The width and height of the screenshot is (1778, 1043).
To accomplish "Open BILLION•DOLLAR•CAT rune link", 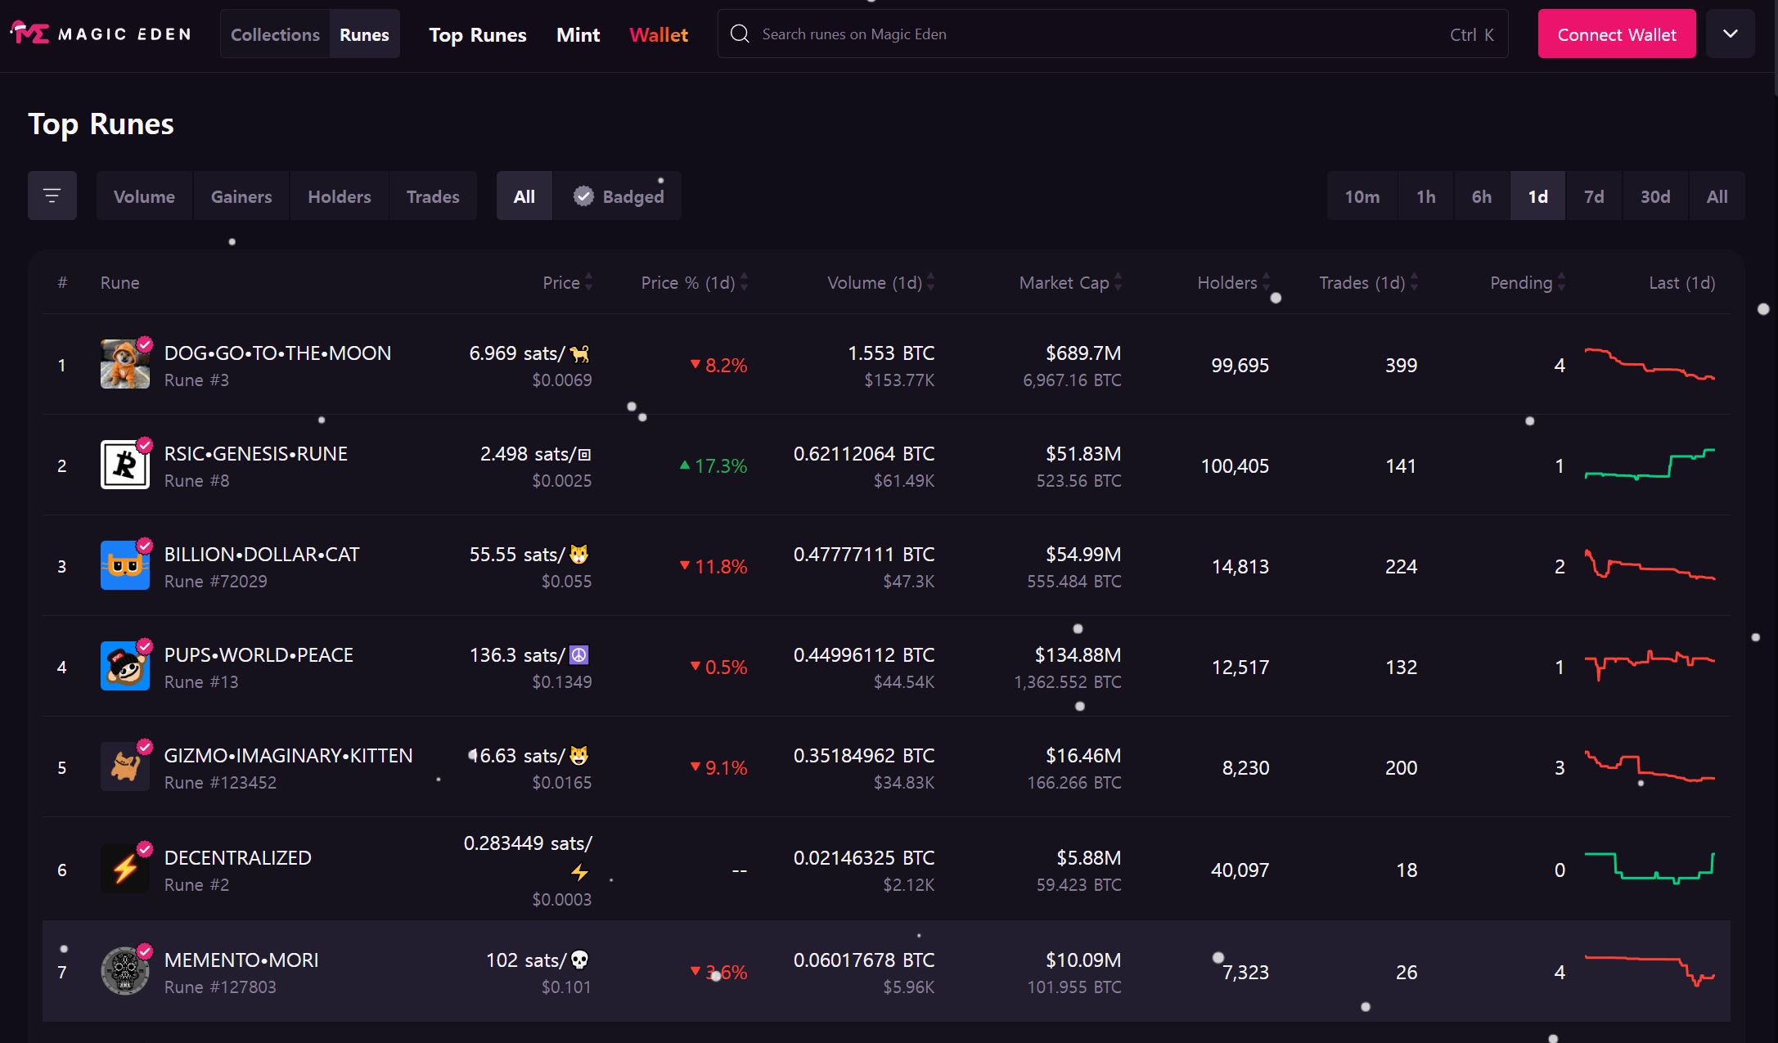I will (262, 555).
